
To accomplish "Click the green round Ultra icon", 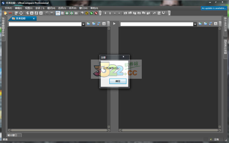I will click(91, 13).
